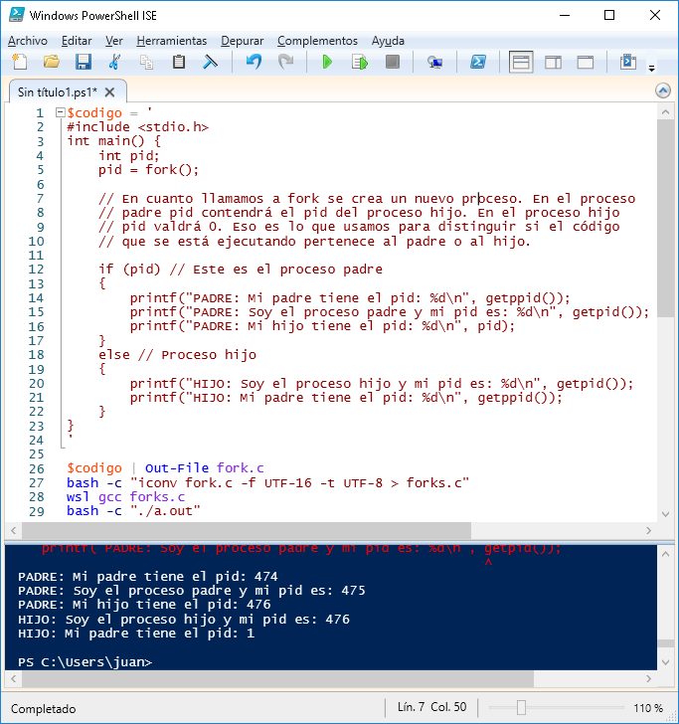Screen dimensions: 679x724
Task: Click 'else // Proceso hijo' line
Action: pos(177,355)
